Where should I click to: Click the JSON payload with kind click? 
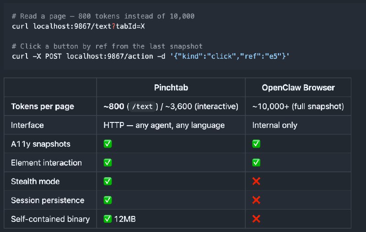click(x=230, y=56)
